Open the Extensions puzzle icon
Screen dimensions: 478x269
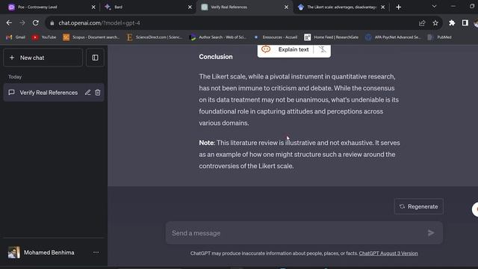(x=452, y=23)
